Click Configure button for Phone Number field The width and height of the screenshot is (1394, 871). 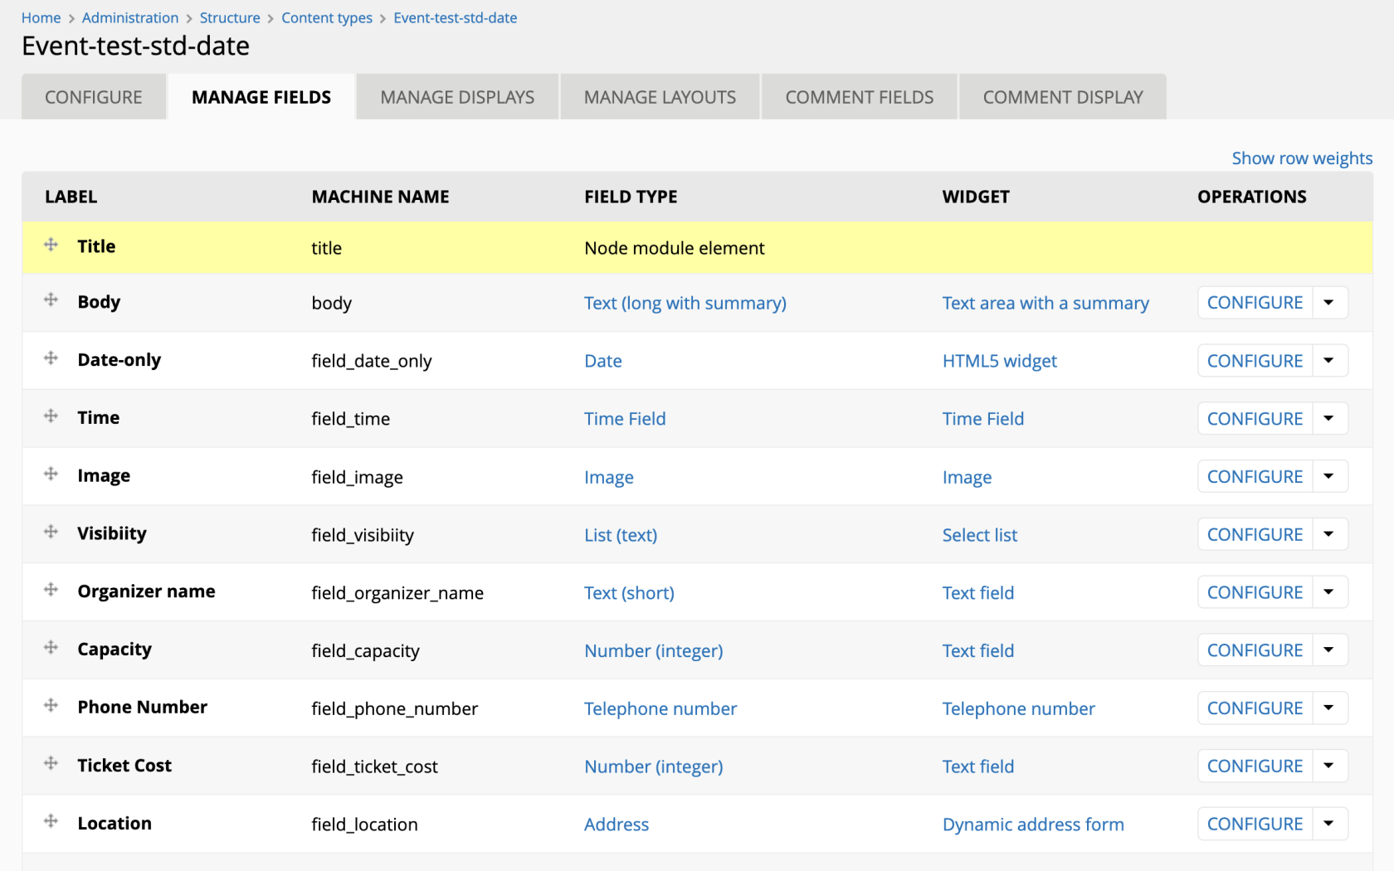pos(1255,708)
